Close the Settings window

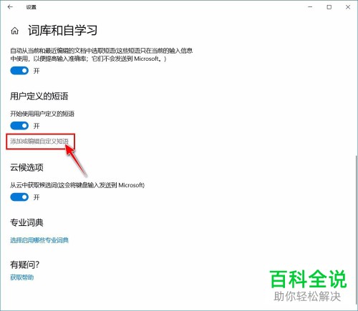(348, 7)
